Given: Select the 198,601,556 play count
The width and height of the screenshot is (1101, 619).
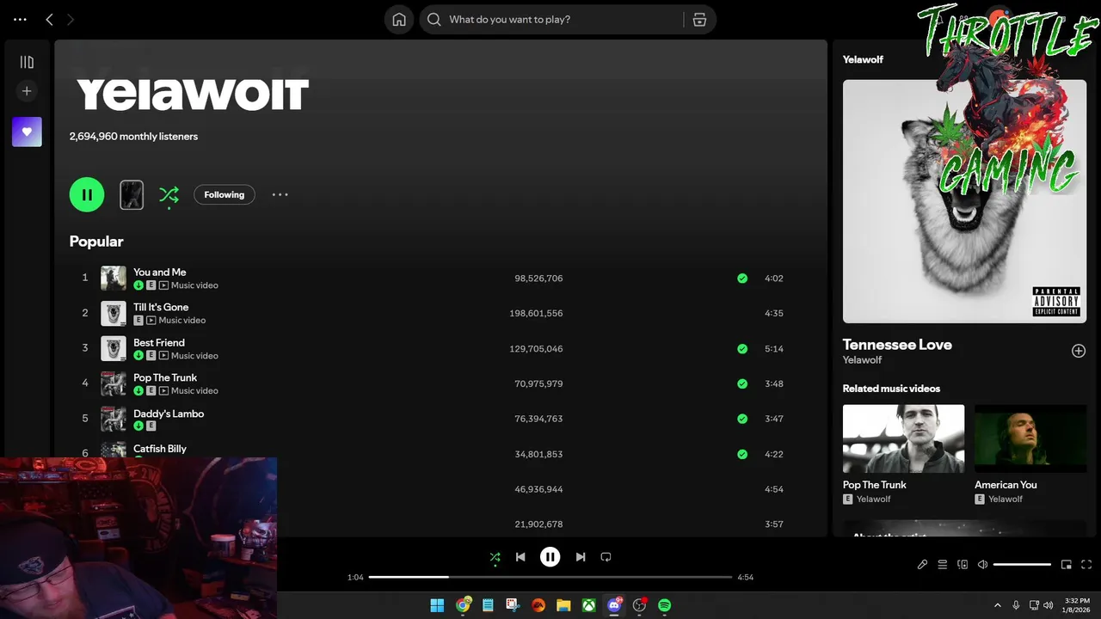Looking at the screenshot, I should pyautogui.click(x=536, y=314).
